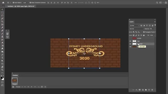Image resolution: width=168 pixels, height=94 pixels.
Task: Open the Opacity slider dropdown
Action: pyautogui.click(x=155, y=29)
